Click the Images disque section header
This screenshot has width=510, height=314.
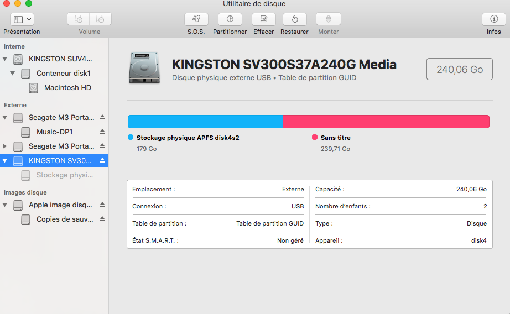(25, 192)
